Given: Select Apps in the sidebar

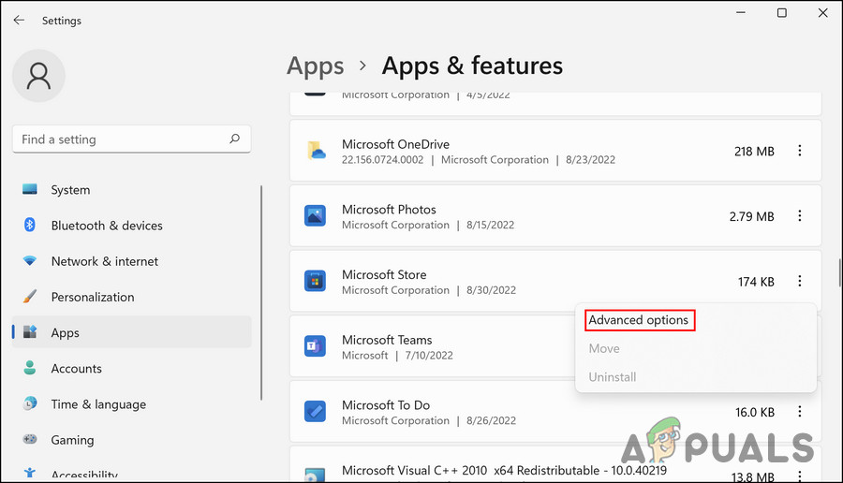Looking at the screenshot, I should 132,332.
